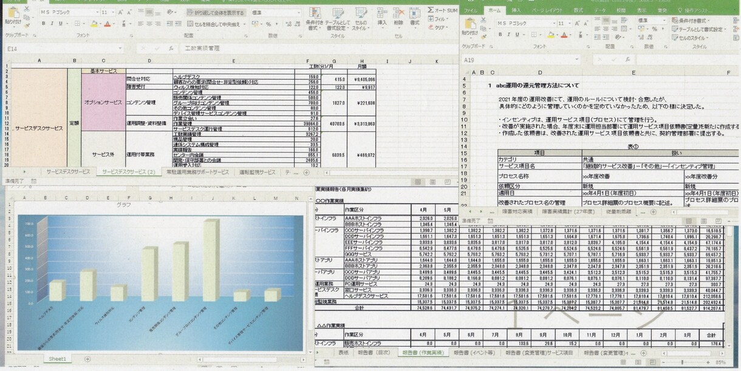Click the Cut scissors in the A19 workbook
This screenshot has width=741, height=371.
(483, 20)
